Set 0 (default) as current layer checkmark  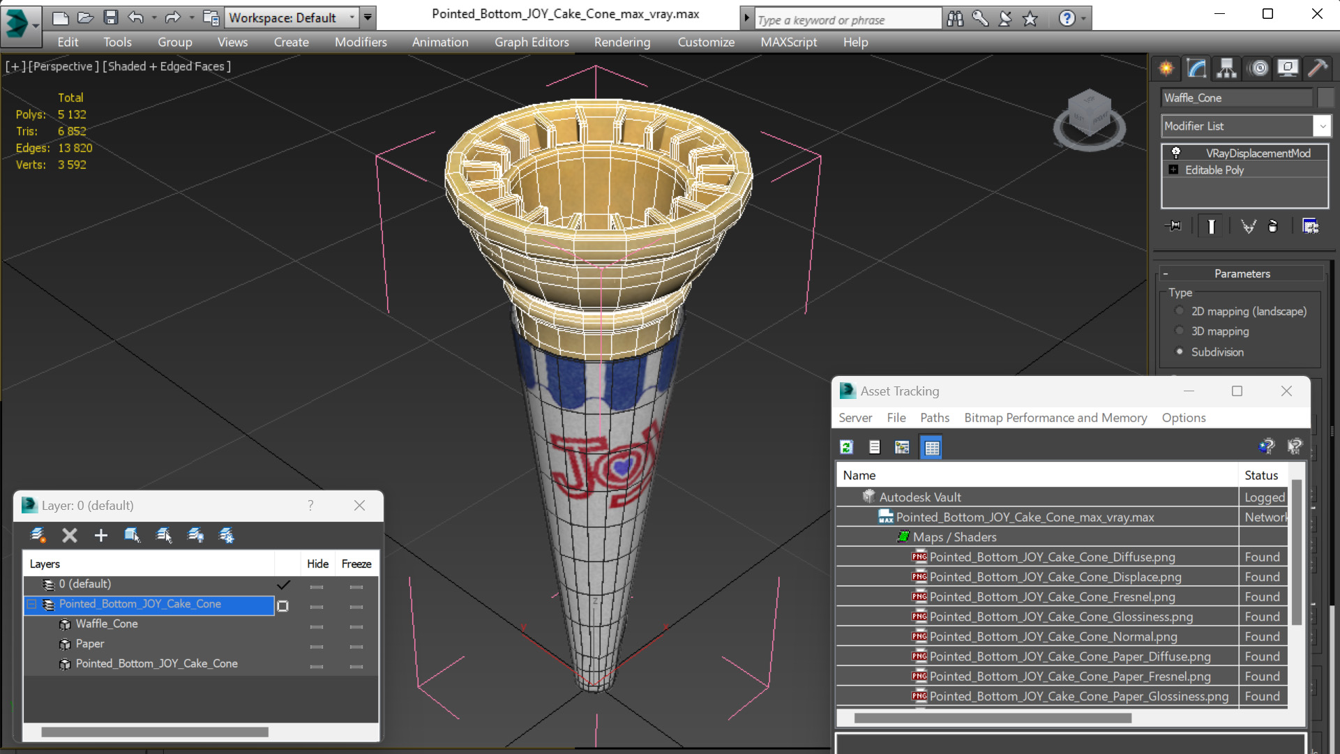point(283,585)
